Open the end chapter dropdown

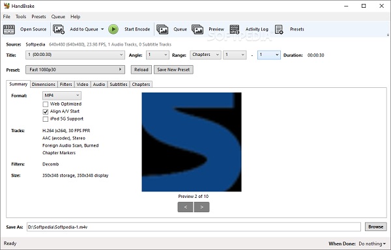268,55
